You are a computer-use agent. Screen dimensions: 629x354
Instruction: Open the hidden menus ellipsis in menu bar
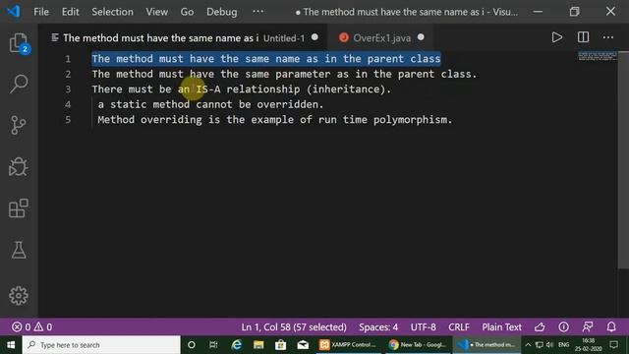(257, 11)
